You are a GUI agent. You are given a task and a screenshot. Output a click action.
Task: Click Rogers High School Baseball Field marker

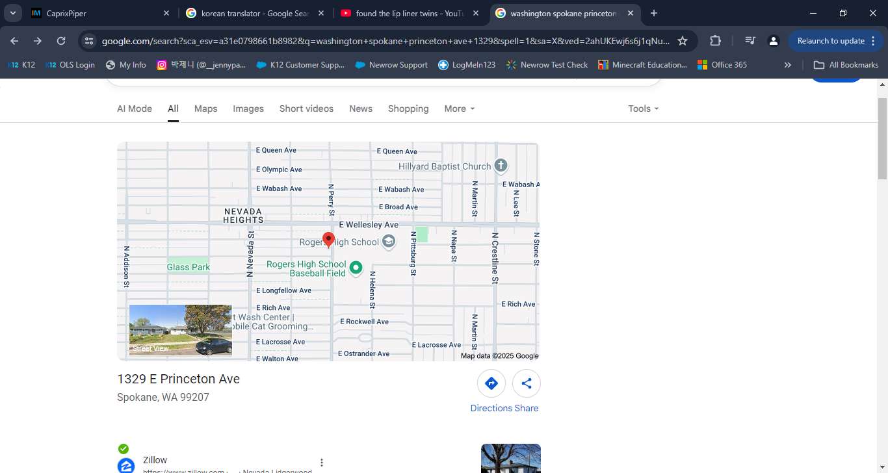click(x=356, y=267)
